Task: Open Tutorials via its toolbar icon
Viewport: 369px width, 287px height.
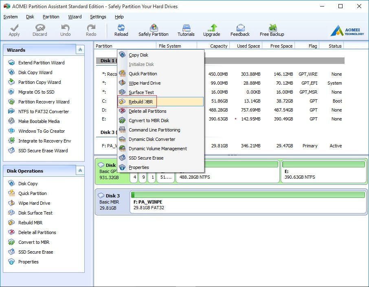Action: point(186,29)
